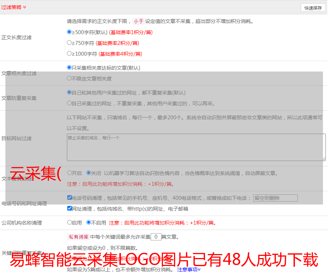The height and width of the screenshot is (276, 328).
Task: Choose the ≥750字符 length filter
Action: tap(69, 43)
